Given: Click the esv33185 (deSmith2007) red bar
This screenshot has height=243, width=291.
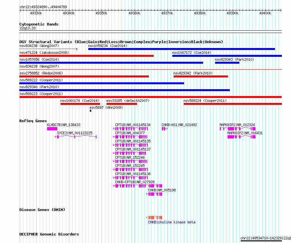Looking at the screenshot, I should pyautogui.click(x=122, y=104).
